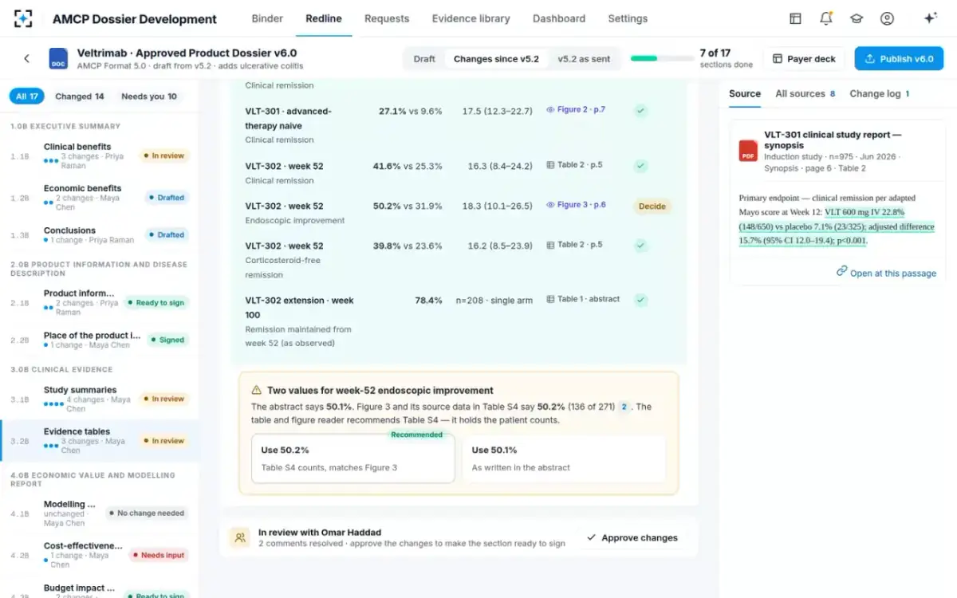The image size is (957, 598).
Task: Open the Binder tab
Action: tap(267, 18)
